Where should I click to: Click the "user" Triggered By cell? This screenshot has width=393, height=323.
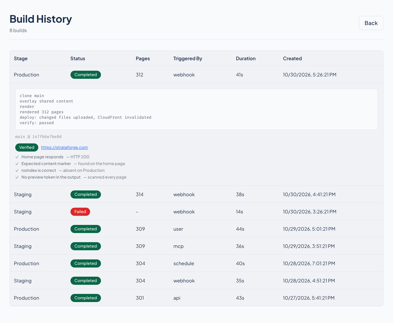tap(178, 229)
